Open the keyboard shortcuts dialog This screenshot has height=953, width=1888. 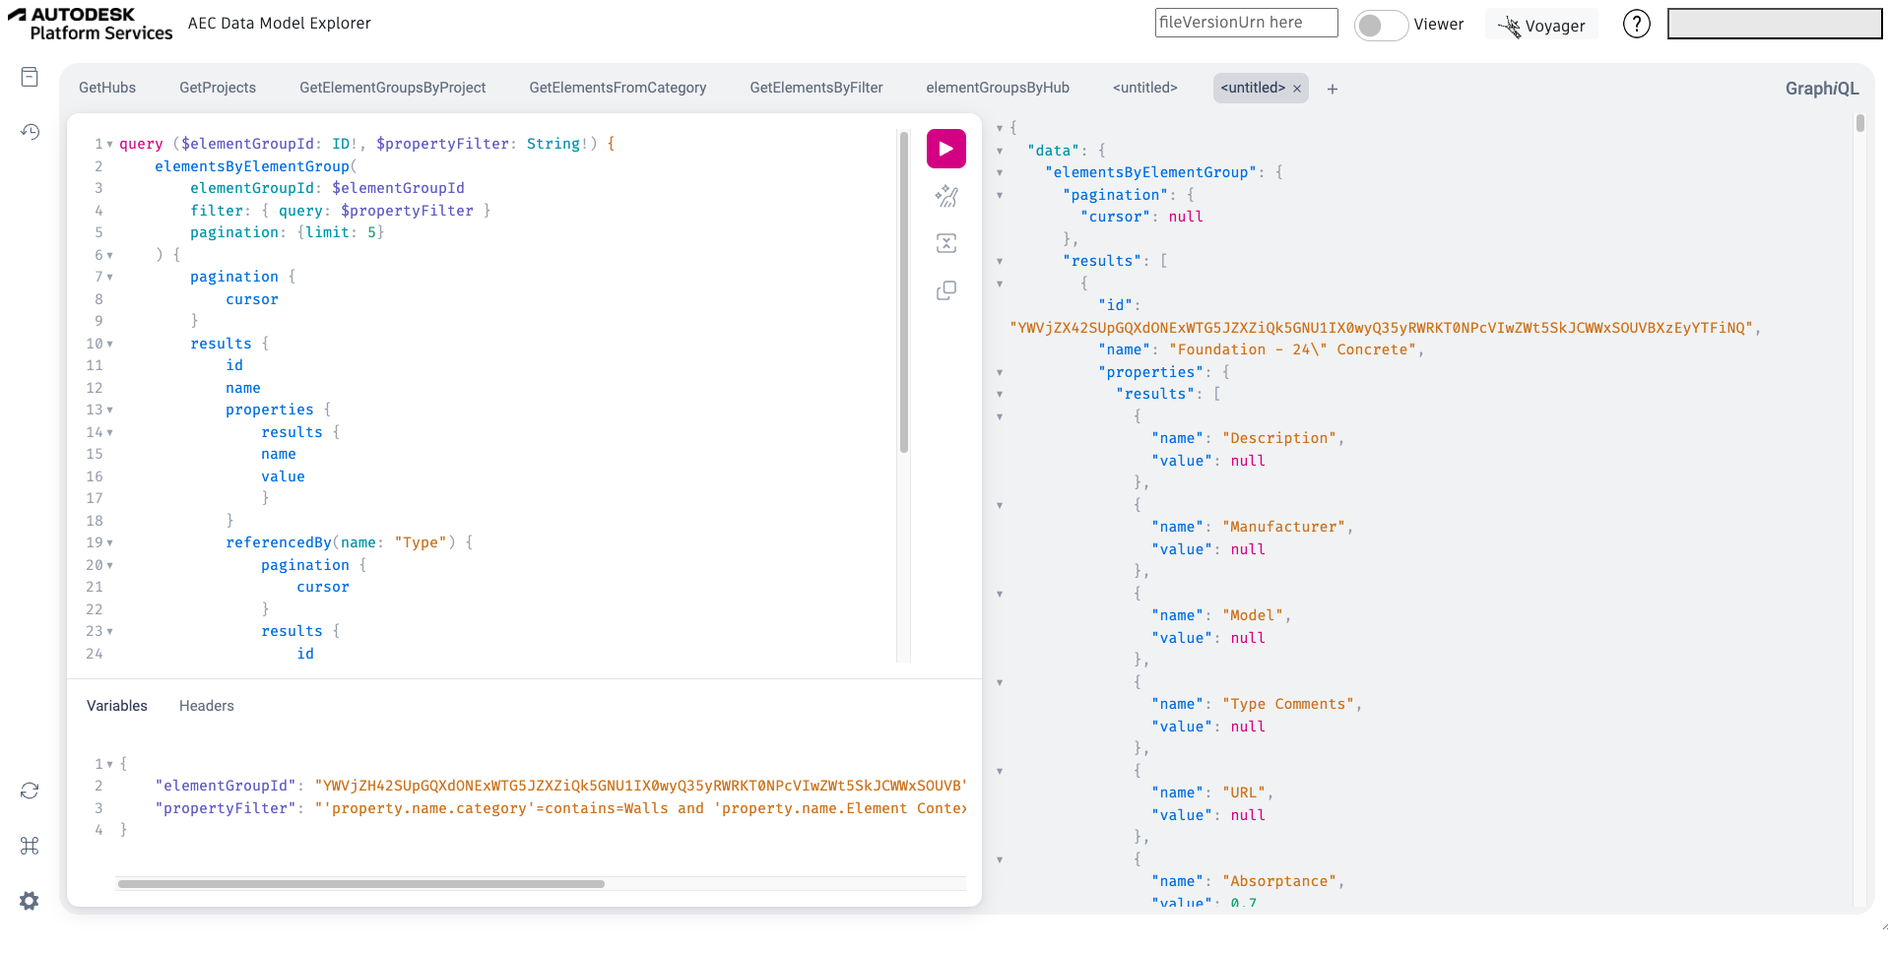(30, 846)
